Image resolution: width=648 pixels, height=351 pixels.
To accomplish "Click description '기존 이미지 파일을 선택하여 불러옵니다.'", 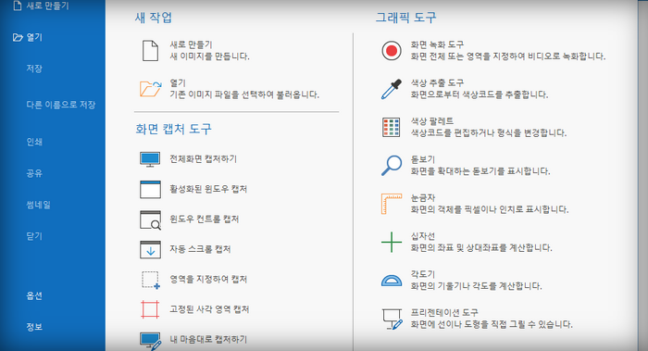I will 244,94.
